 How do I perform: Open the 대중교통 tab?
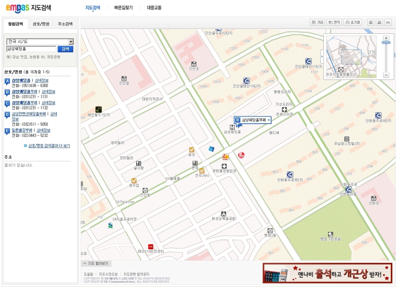(x=154, y=8)
